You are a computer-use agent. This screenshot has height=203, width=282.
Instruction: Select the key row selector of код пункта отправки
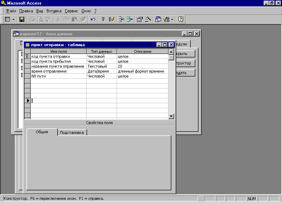click(27, 56)
